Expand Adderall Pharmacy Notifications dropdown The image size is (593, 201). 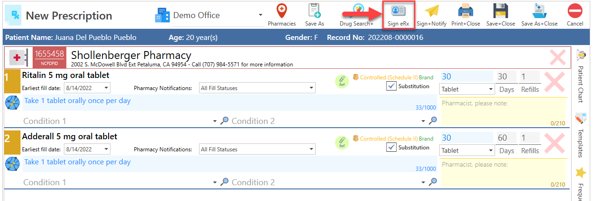[311, 149]
